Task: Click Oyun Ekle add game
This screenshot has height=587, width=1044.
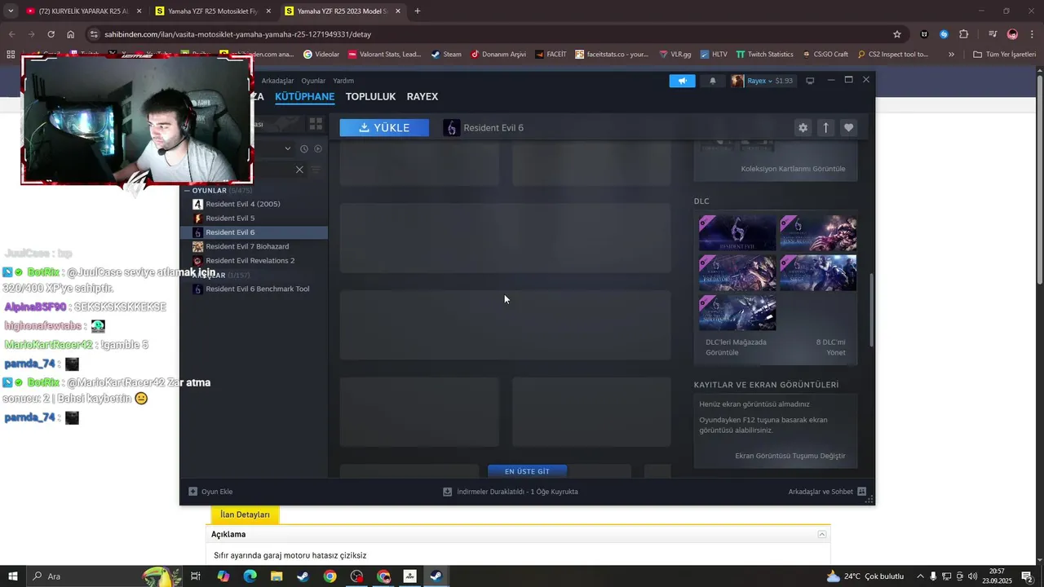Action: point(210,492)
